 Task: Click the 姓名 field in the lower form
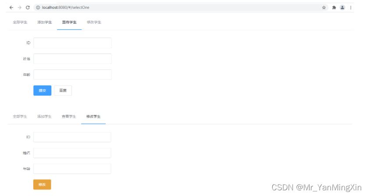72,153
